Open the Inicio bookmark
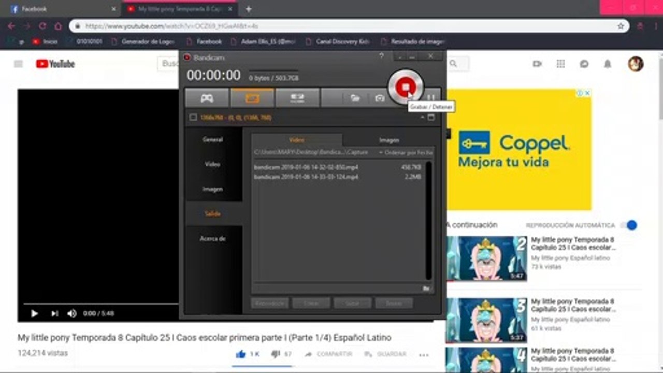This screenshot has height=373, width=663. pos(45,41)
